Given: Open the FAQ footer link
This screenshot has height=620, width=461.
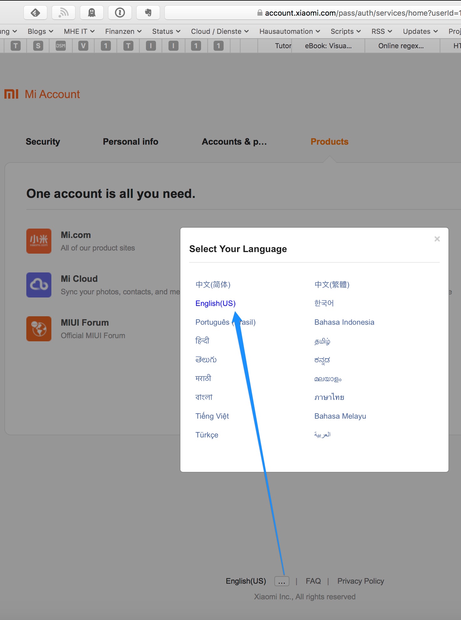Looking at the screenshot, I should coord(313,581).
